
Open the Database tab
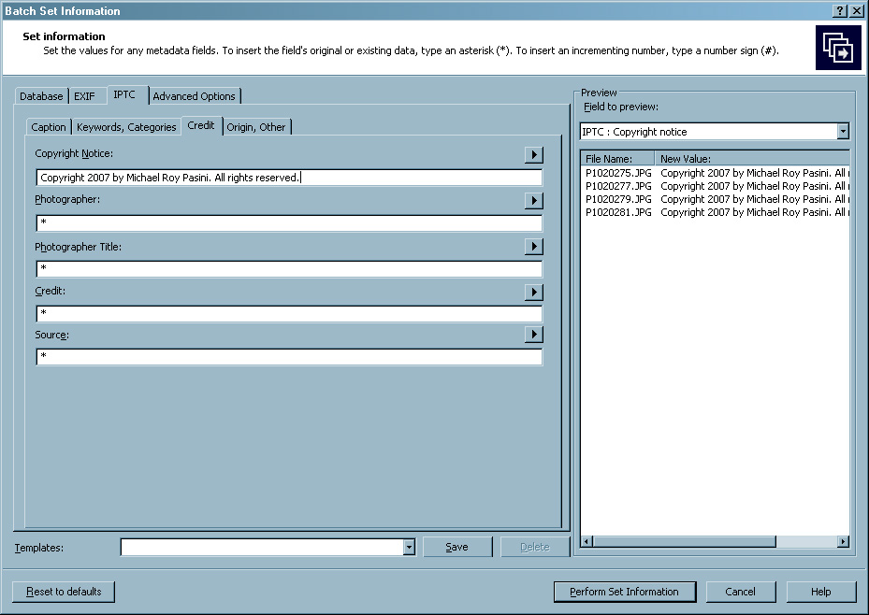42,96
